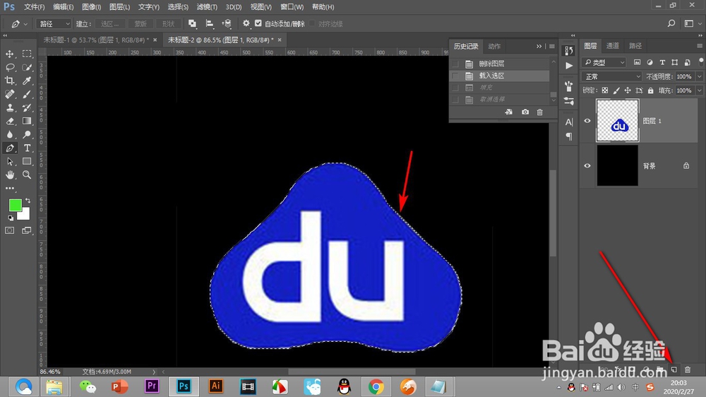The image size is (706, 397).
Task: Toggle lock transparent pixels
Action: [605, 90]
